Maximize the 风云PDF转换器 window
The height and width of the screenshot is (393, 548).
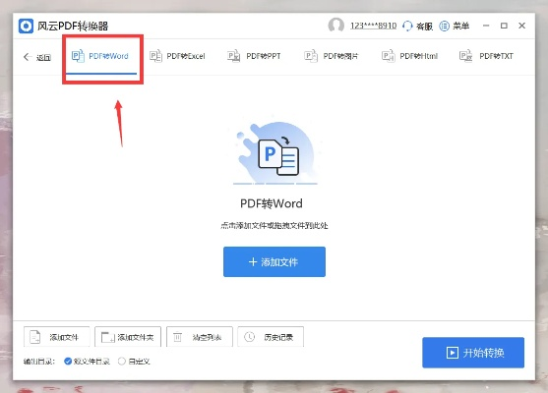pos(504,26)
